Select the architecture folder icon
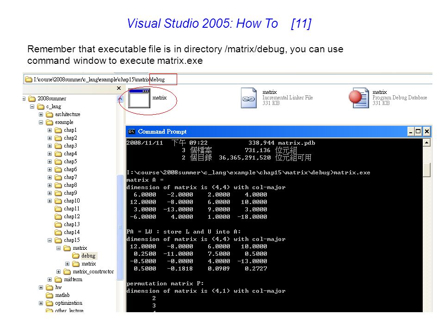Image resolution: width=444 pixels, height=333 pixels. pos(49,114)
